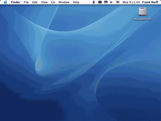Open the Script menu icon
Screen dimensions: 161x121
click(x=94, y=2)
